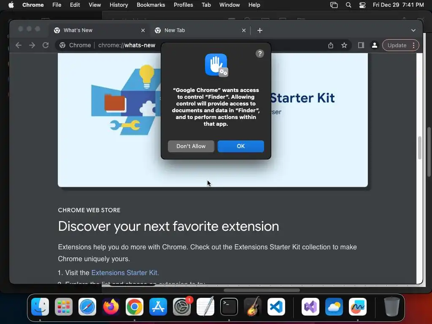Open the Window menu
The image size is (432, 324).
(229, 5)
